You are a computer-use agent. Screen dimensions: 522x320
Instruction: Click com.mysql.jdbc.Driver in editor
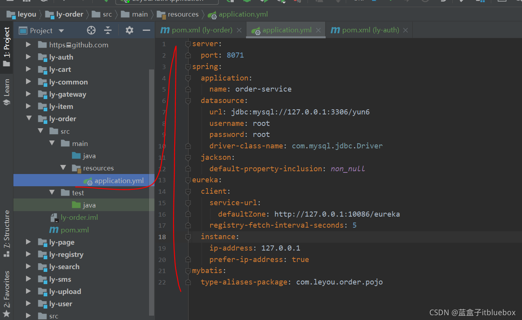click(337, 146)
